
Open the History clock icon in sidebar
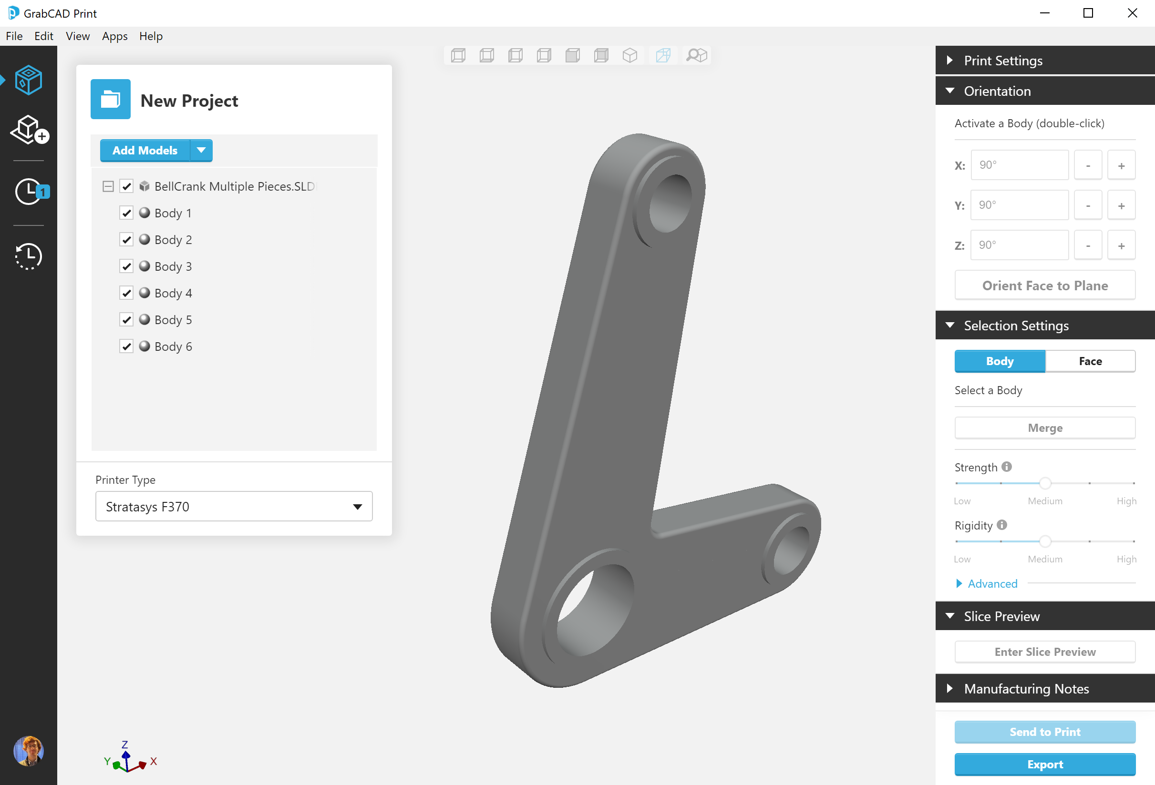pyautogui.click(x=29, y=256)
